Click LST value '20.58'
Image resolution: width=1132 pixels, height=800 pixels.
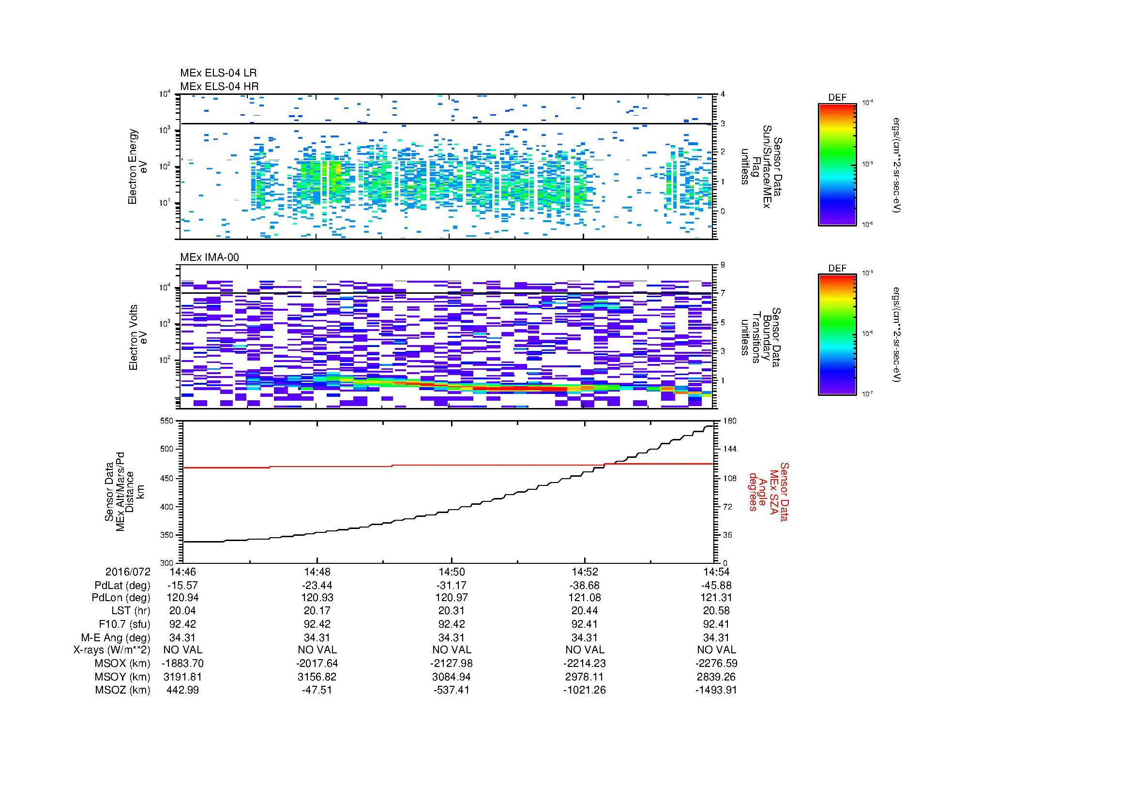click(x=716, y=611)
